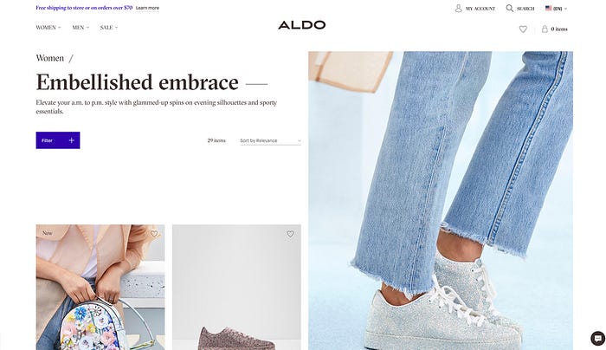Image resolution: width=606 pixels, height=350 pixels.
Task: Click the plus icon on Filter button
Action: [72, 140]
